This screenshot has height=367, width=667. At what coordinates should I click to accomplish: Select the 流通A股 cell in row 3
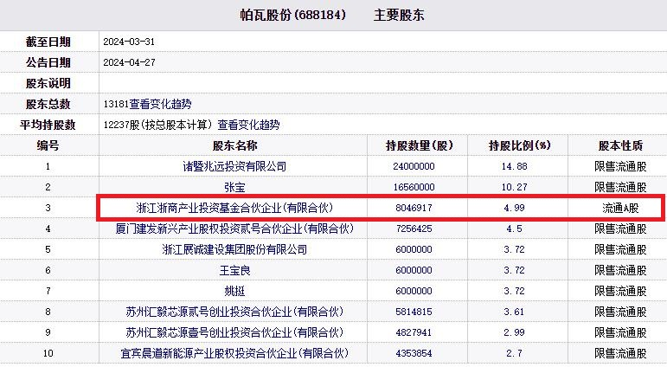pyautogui.click(x=620, y=208)
